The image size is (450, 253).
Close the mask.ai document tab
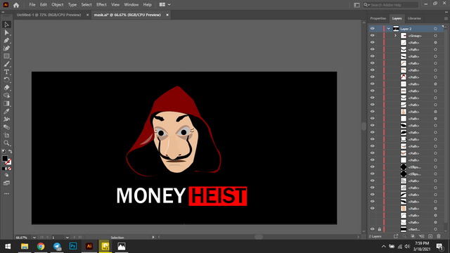[x=167, y=15]
